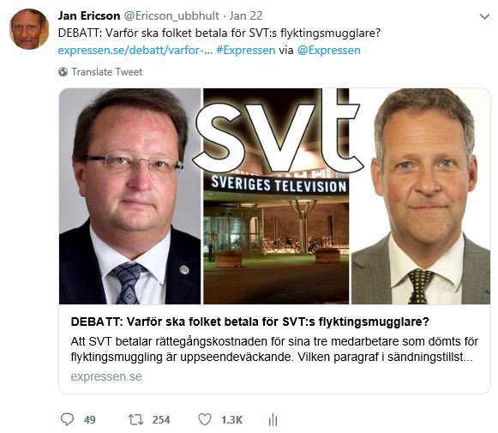Click the 254 retweets count
Viewport: 498px width, 433px height.
(x=161, y=419)
